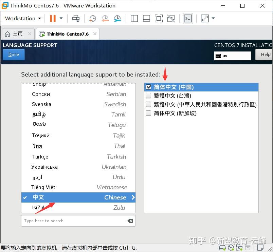This screenshot has width=273, height=252.
Task: Click the CD/DVD status icon
Action: (x=231, y=248)
